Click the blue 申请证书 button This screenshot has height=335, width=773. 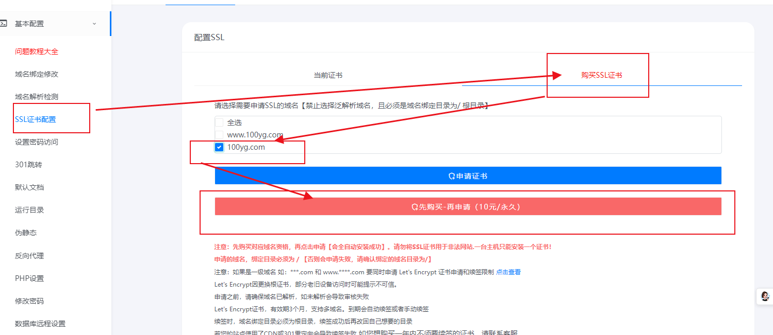(468, 175)
